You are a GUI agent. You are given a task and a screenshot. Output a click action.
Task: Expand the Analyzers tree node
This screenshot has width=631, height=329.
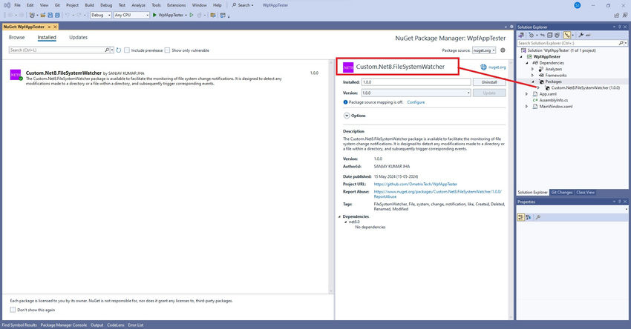[x=533, y=69]
